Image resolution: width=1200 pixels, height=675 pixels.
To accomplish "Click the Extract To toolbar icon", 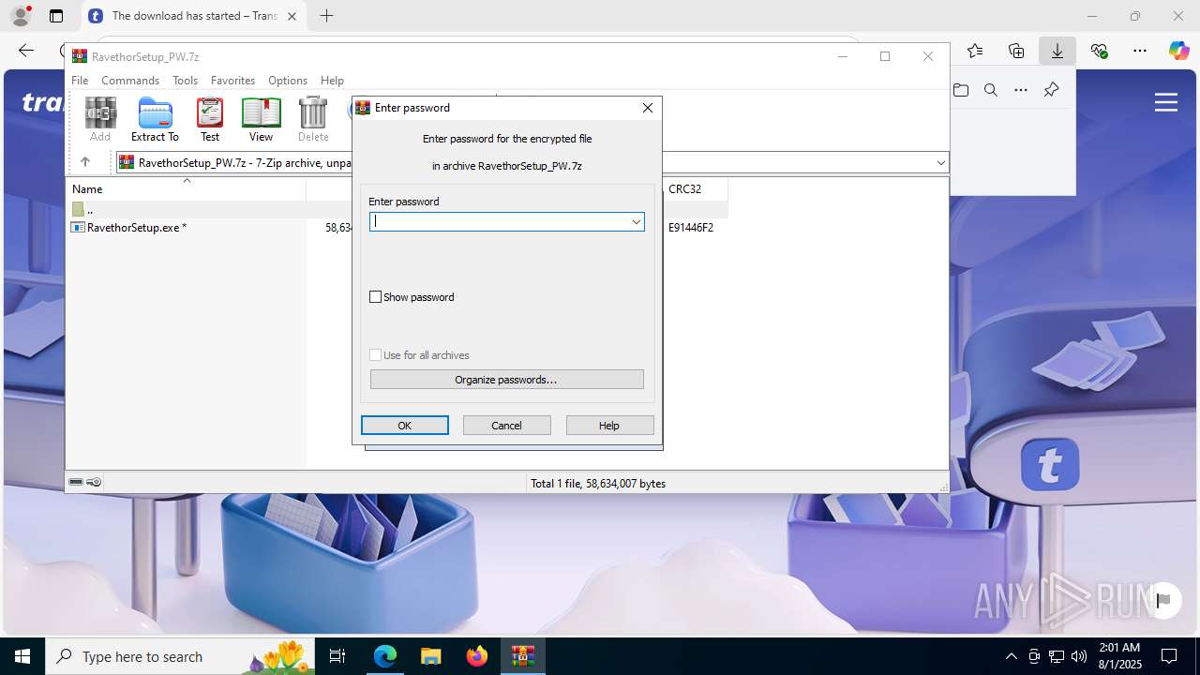I will click(x=155, y=119).
